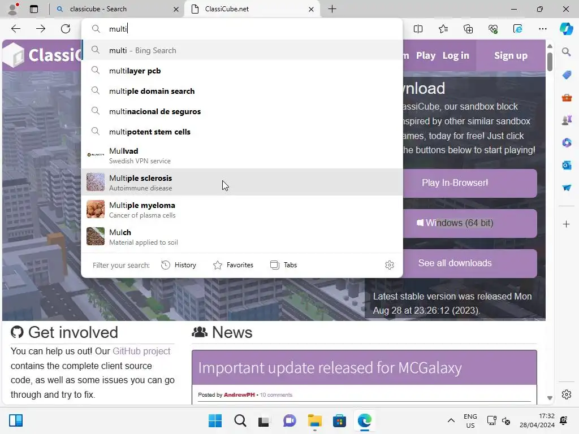Open the Internet Explorer mode icon
Viewport: 579px width, 434px height.
[x=518, y=29]
